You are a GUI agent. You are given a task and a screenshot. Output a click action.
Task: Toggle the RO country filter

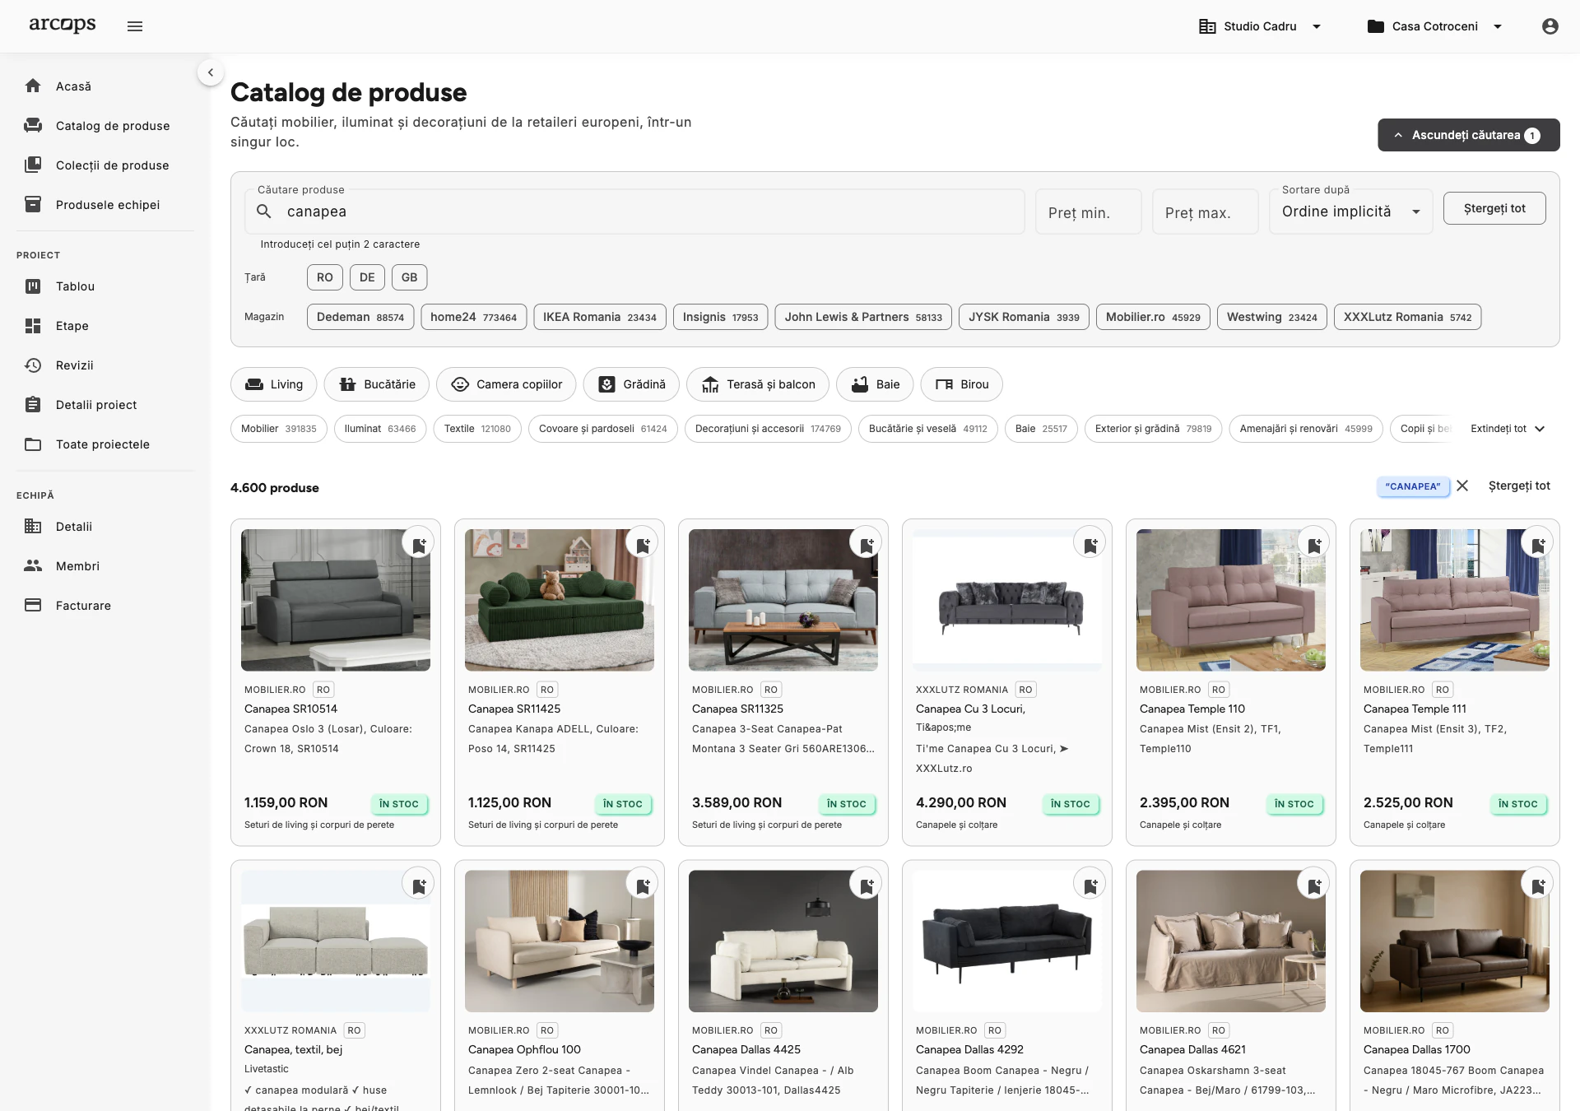tap(325, 277)
